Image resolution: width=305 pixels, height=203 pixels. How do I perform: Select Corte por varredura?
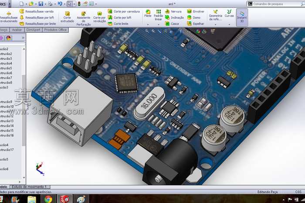pos(124,11)
